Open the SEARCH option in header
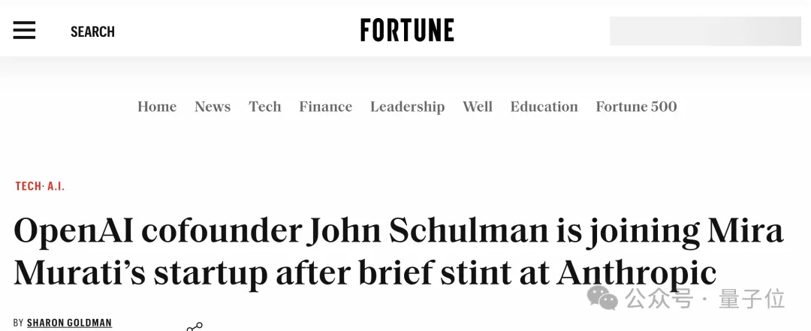This screenshot has height=331, width=811. [92, 32]
